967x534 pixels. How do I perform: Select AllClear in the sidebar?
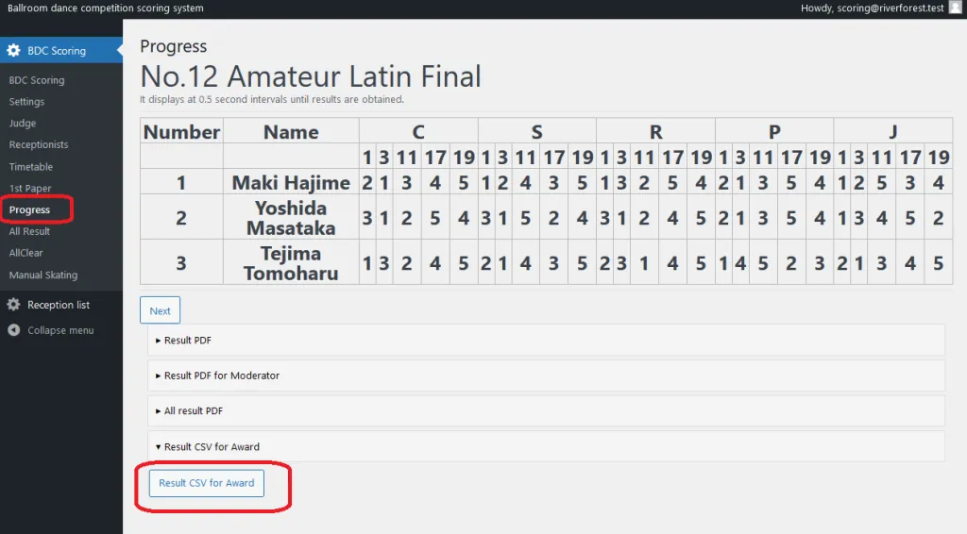pos(25,253)
